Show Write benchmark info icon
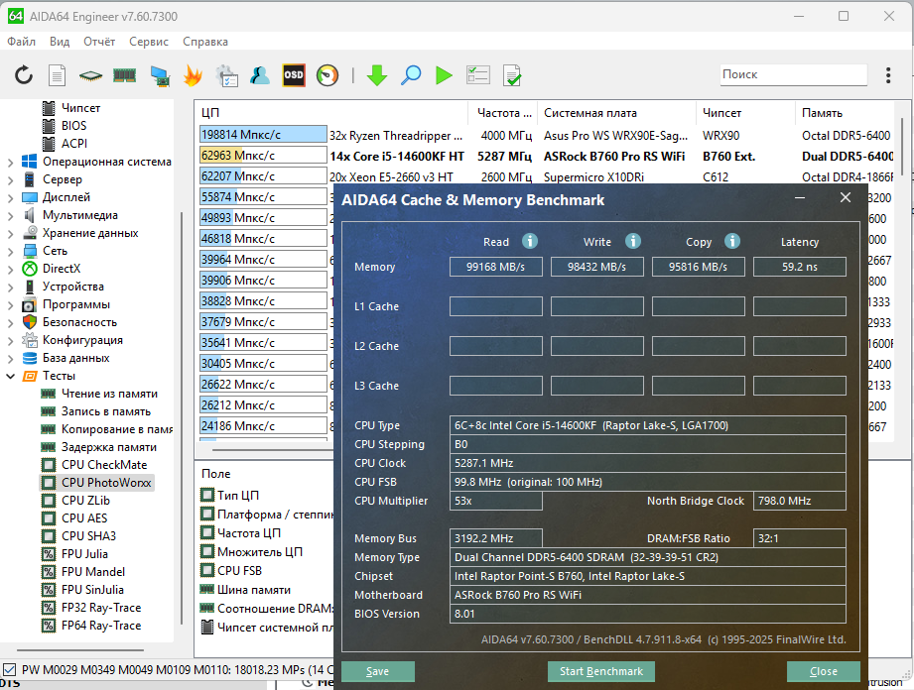Viewport: 914px width, 690px height. coord(632,241)
